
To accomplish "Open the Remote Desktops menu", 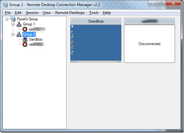I will pos(70,13).
